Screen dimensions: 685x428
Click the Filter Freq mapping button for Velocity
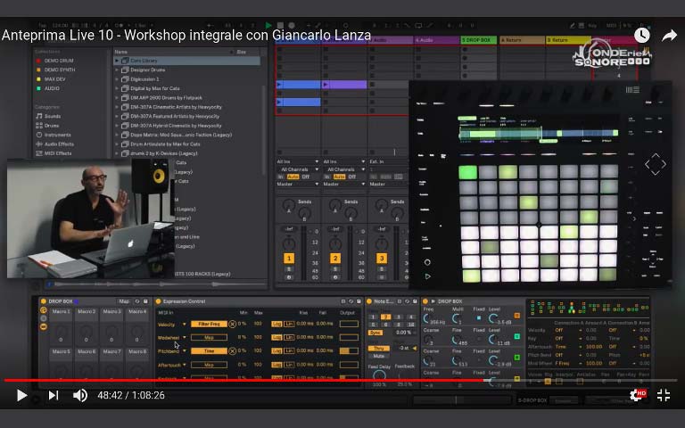[x=210, y=324]
